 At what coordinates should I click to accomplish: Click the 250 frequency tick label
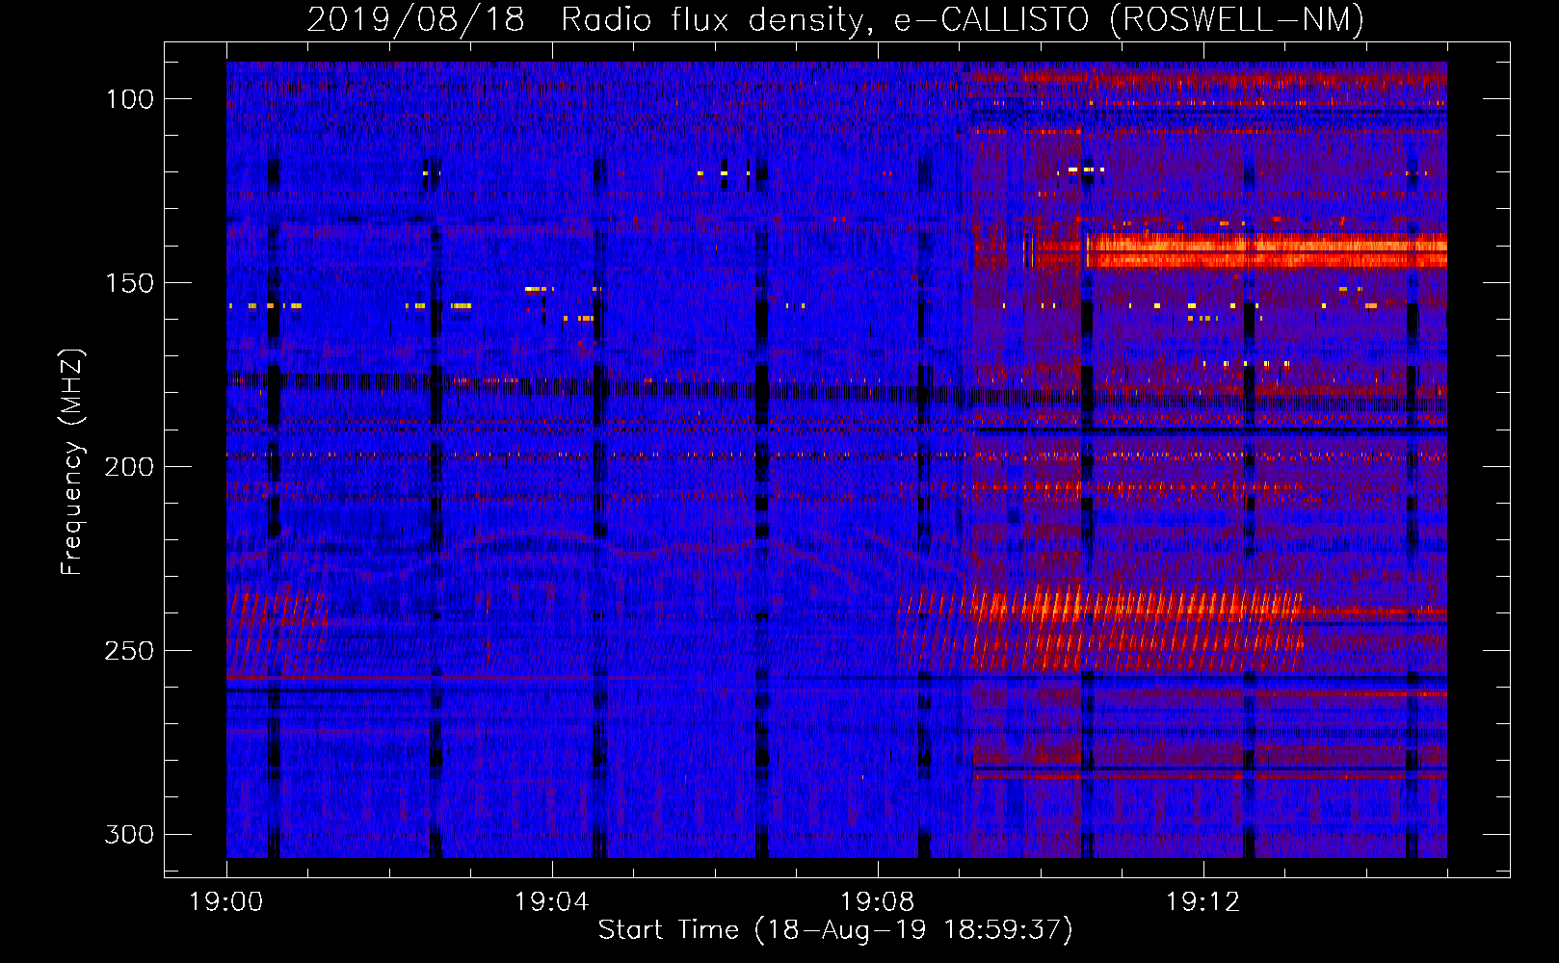tap(129, 651)
